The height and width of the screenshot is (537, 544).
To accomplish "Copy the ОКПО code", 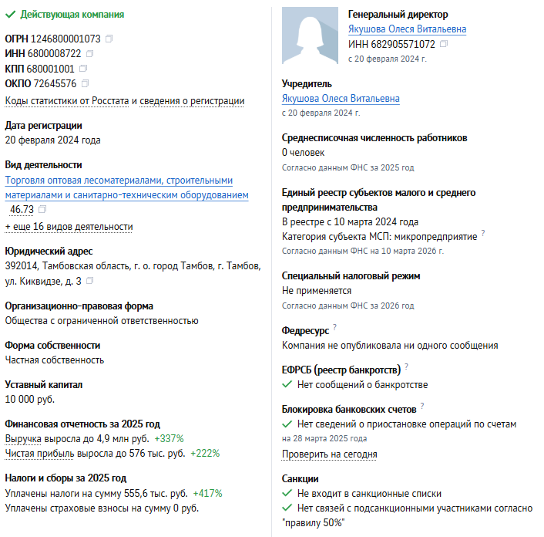I will point(85,83).
